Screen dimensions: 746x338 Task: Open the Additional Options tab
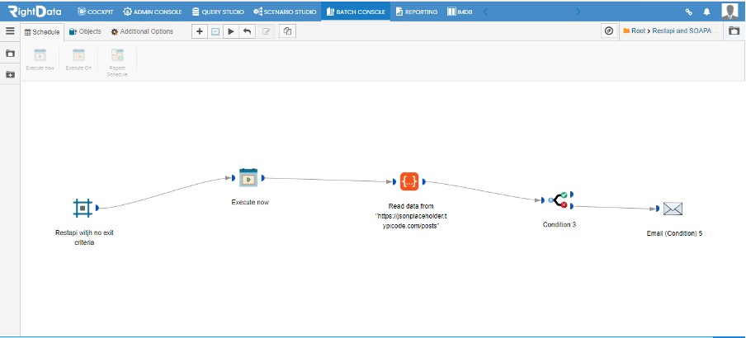pos(142,31)
